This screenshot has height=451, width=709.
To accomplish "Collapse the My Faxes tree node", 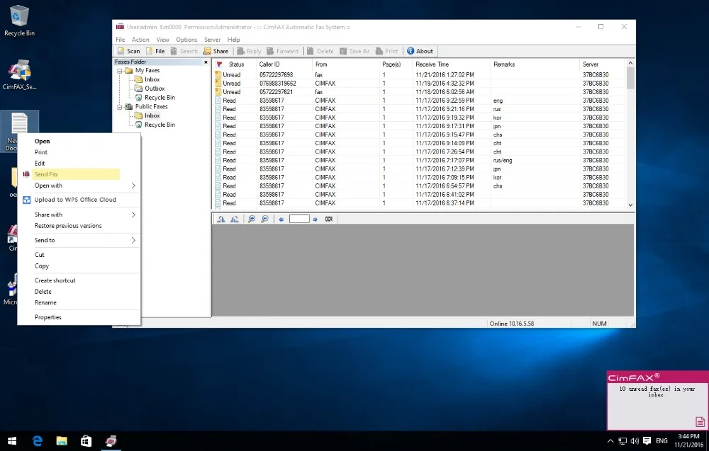I will pyautogui.click(x=120, y=71).
